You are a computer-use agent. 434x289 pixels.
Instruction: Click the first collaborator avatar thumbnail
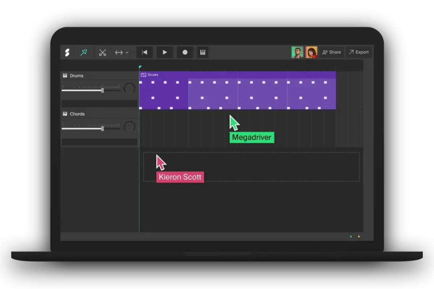pyautogui.click(x=297, y=52)
